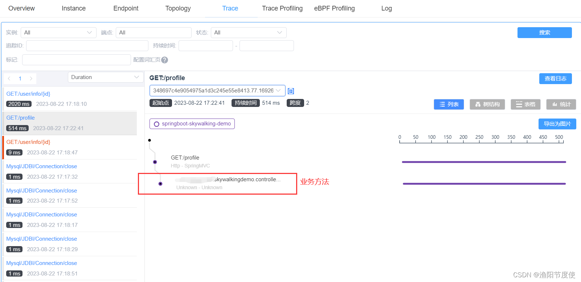The width and height of the screenshot is (581, 282).
Task: Open Mysql/JDBI/Connection/close trace at 17:17:32
Action: point(70,171)
